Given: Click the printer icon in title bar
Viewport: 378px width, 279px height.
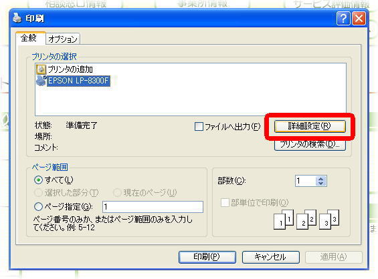Looking at the screenshot, I should click(x=17, y=18).
